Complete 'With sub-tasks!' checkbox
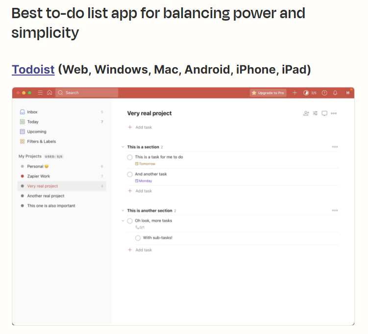 point(138,238)
